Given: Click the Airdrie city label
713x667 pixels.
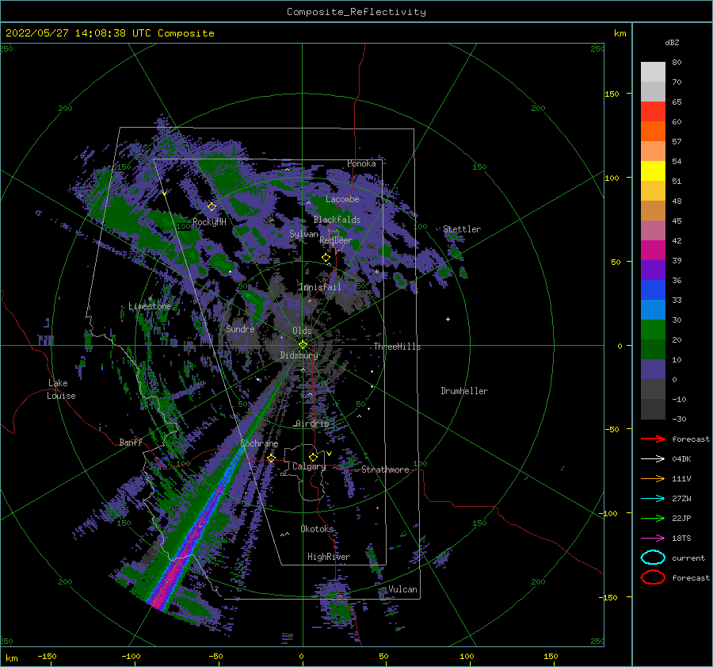Looking at the screenshot, I should [x=312, y=424].
